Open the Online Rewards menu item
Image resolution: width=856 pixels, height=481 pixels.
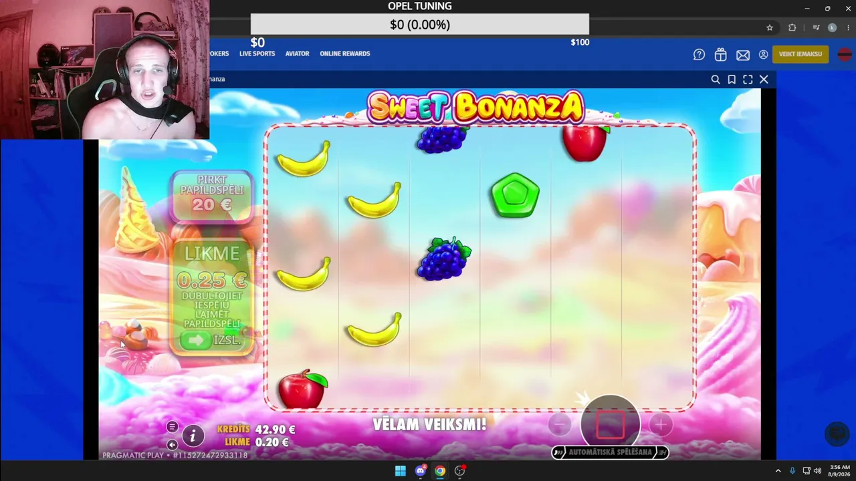point(344,53)
